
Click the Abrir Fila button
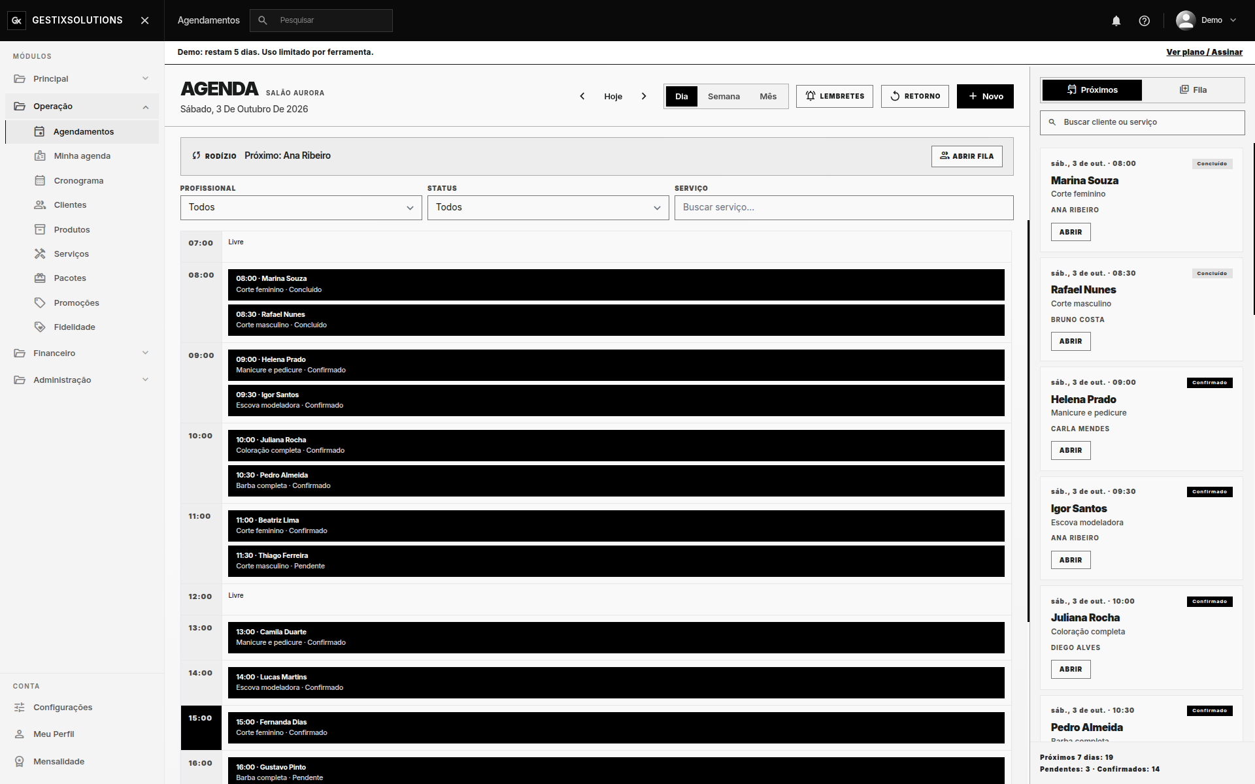967,156
